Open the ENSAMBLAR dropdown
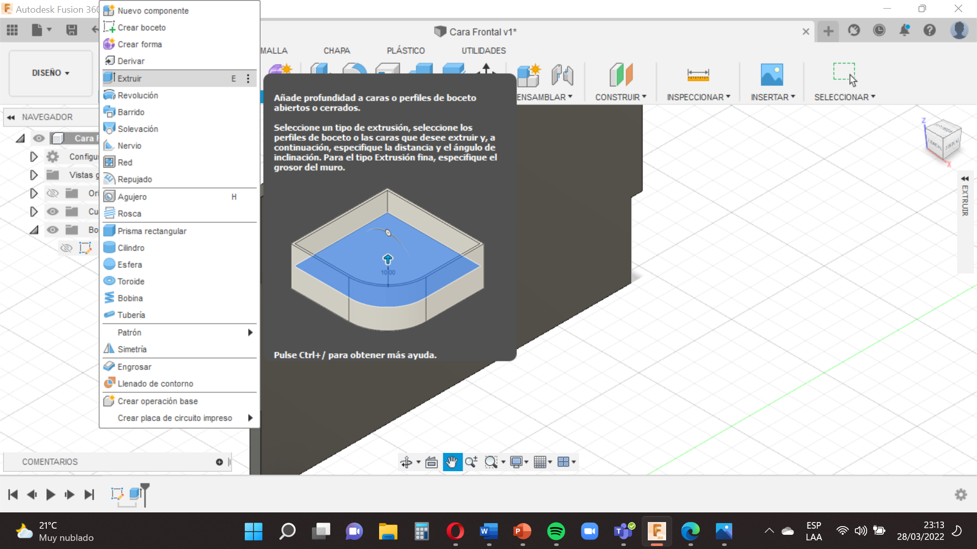977x549 pixels. pyautogui.click(x=544, y=97)
